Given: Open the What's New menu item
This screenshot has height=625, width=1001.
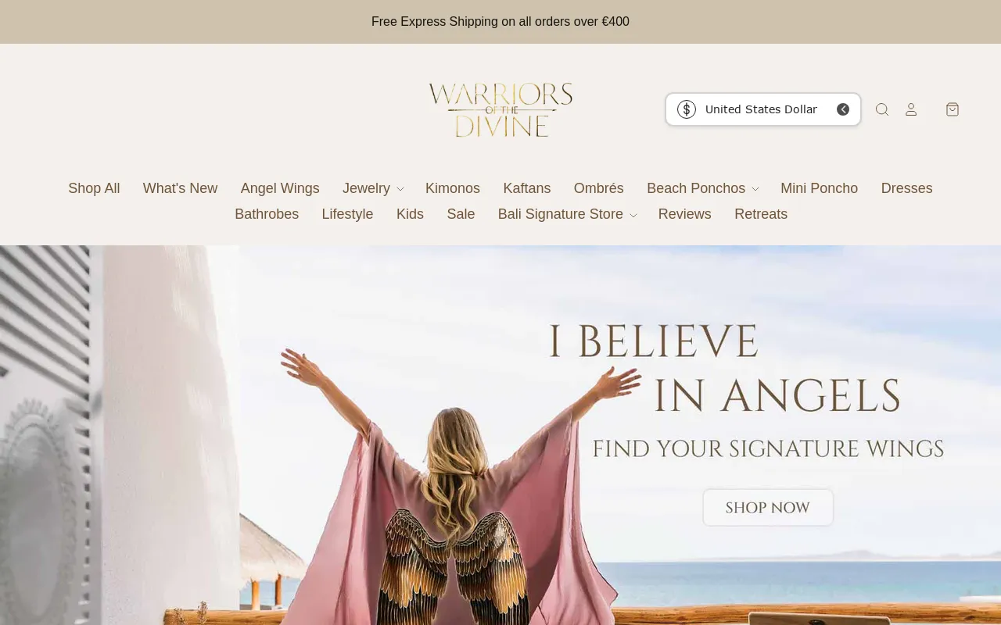Looking at the screenshot, I should pyautogui.click(x=180, y=188).
